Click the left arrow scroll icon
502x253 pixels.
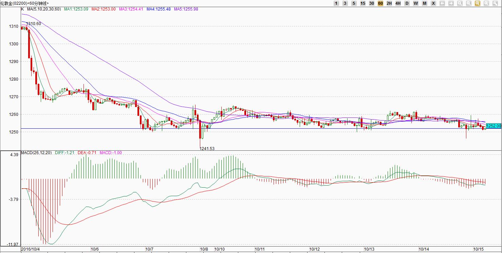pyautogui.click(x=442, y=3)
